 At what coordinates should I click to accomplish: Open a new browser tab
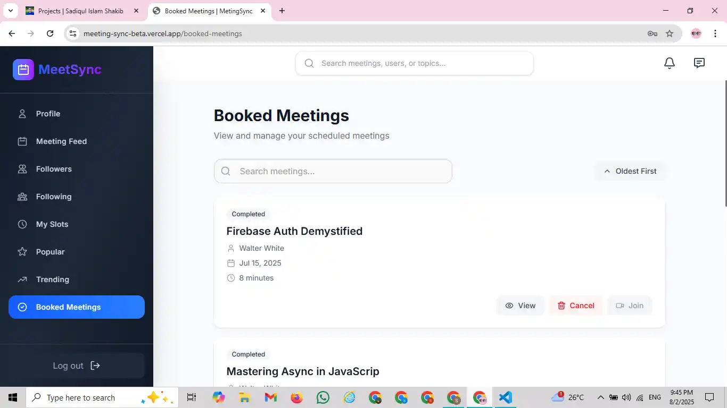282,11
